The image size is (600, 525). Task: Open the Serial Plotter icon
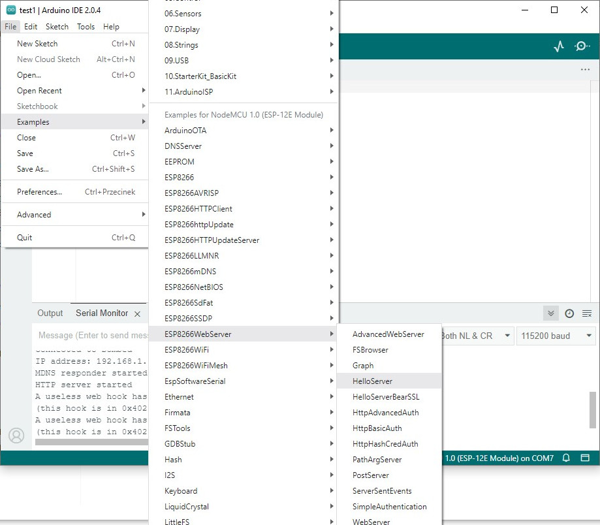tap(558, 46)
